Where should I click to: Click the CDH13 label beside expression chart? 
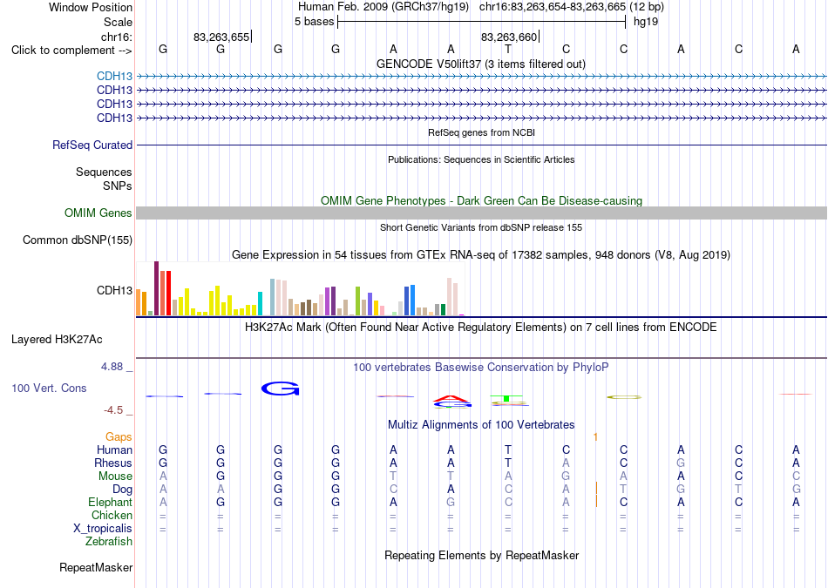(114, 290)
